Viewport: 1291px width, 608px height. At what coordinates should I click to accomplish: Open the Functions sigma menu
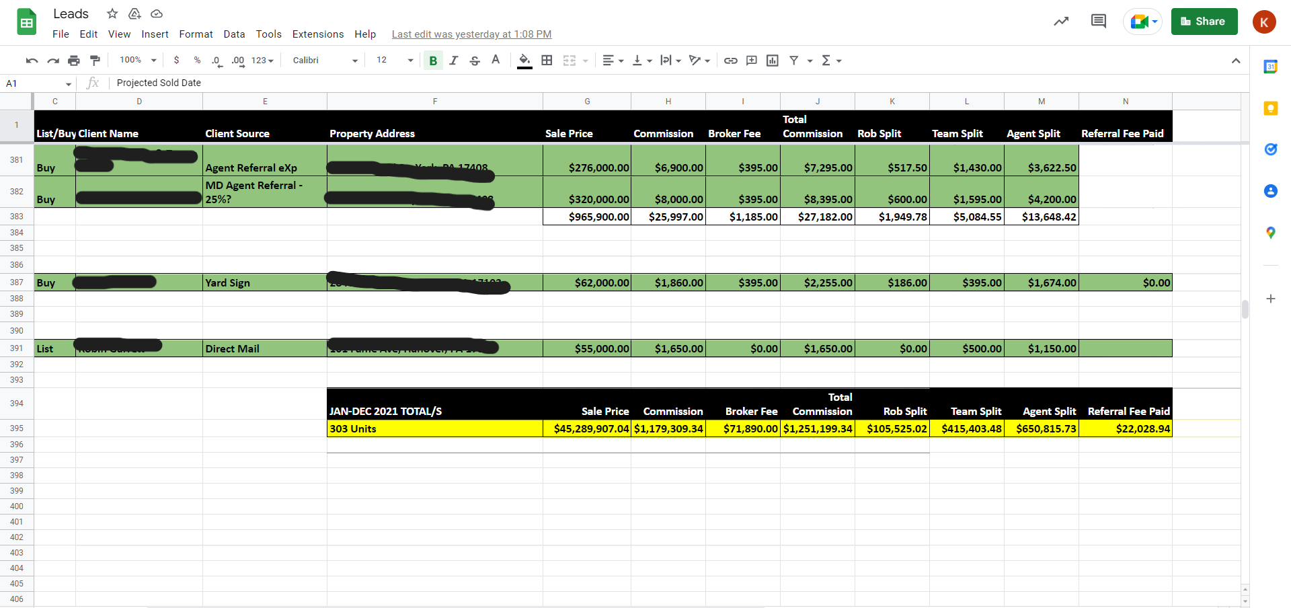click(x=832, y=61)
